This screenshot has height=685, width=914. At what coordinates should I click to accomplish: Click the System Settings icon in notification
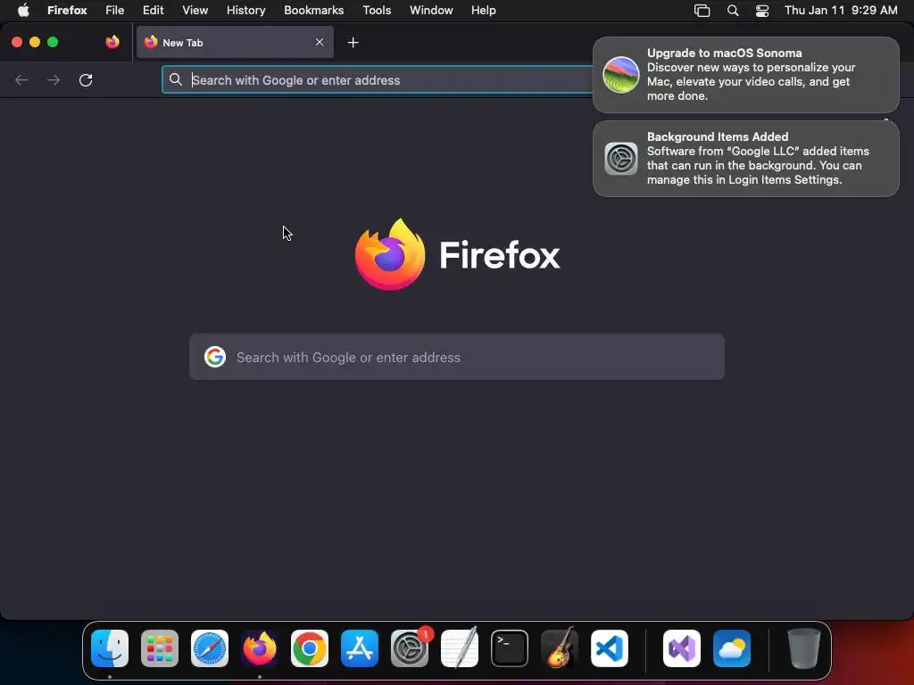[621, 159]
